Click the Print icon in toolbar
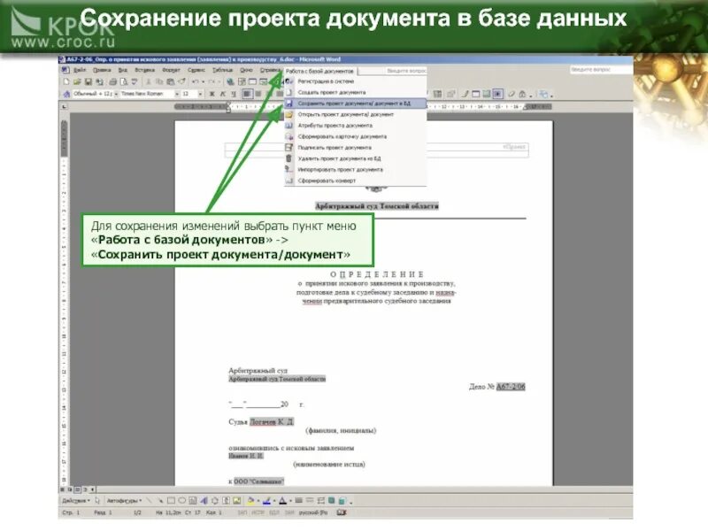Image resolution: width=708 pixels, height=531 pixels. click(112, 81)
